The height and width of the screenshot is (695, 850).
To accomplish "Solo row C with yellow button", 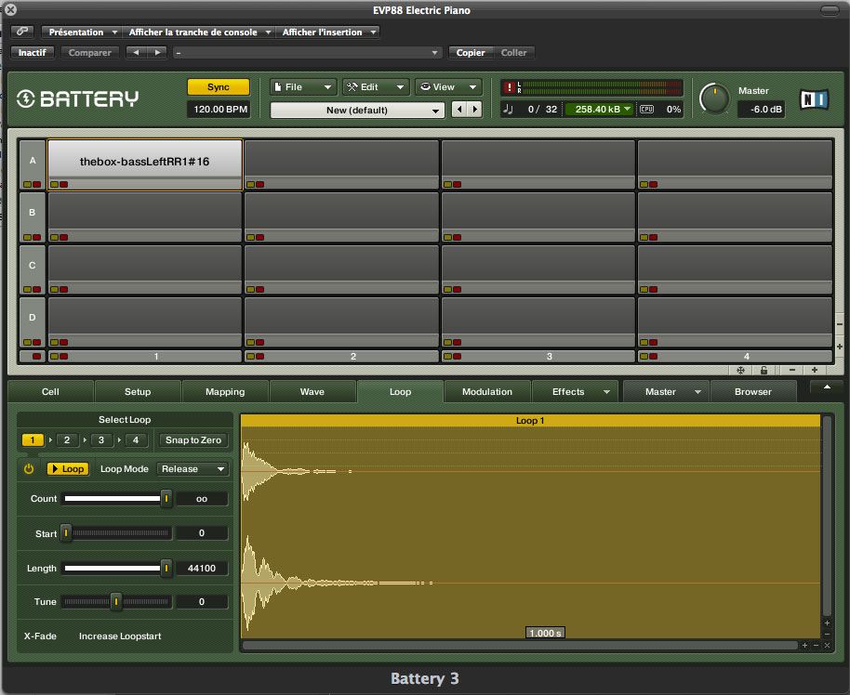I will (27, 289).
